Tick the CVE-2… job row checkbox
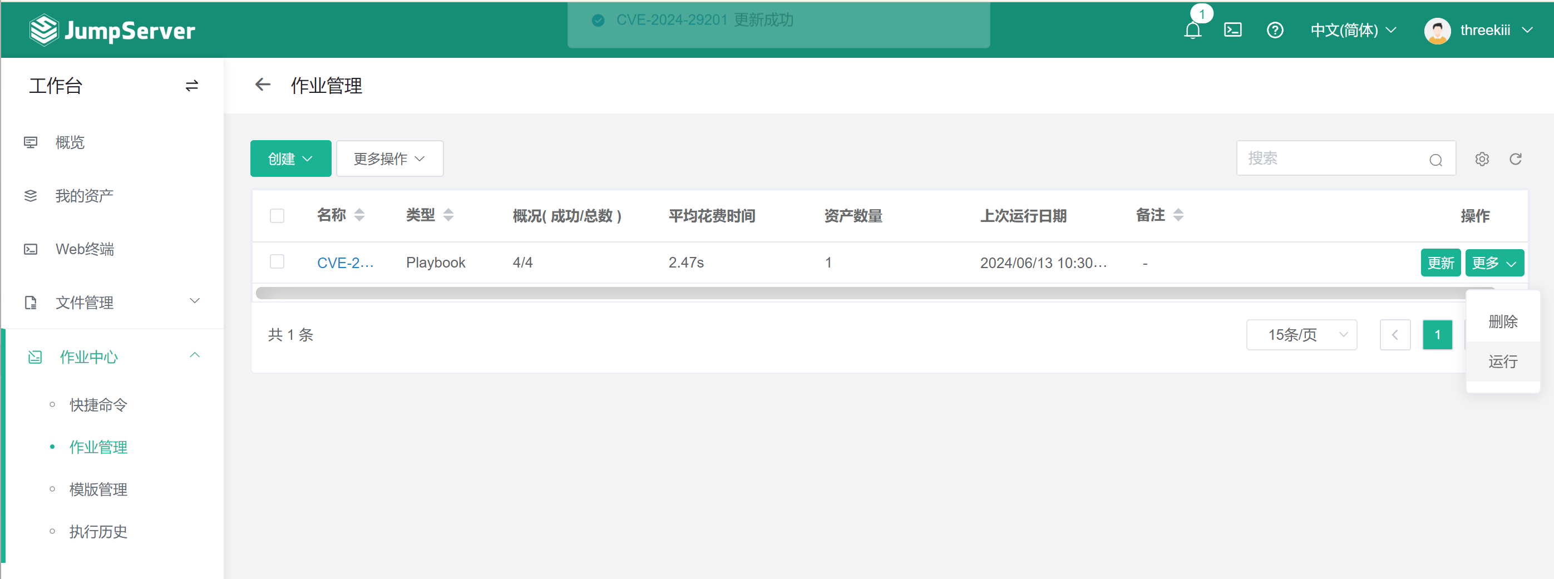The height and width of the screenshot is (579, 1554). (277, 262)
